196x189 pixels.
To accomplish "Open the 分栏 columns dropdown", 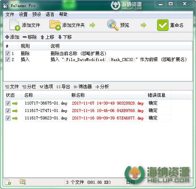I will tap(29, 87).
